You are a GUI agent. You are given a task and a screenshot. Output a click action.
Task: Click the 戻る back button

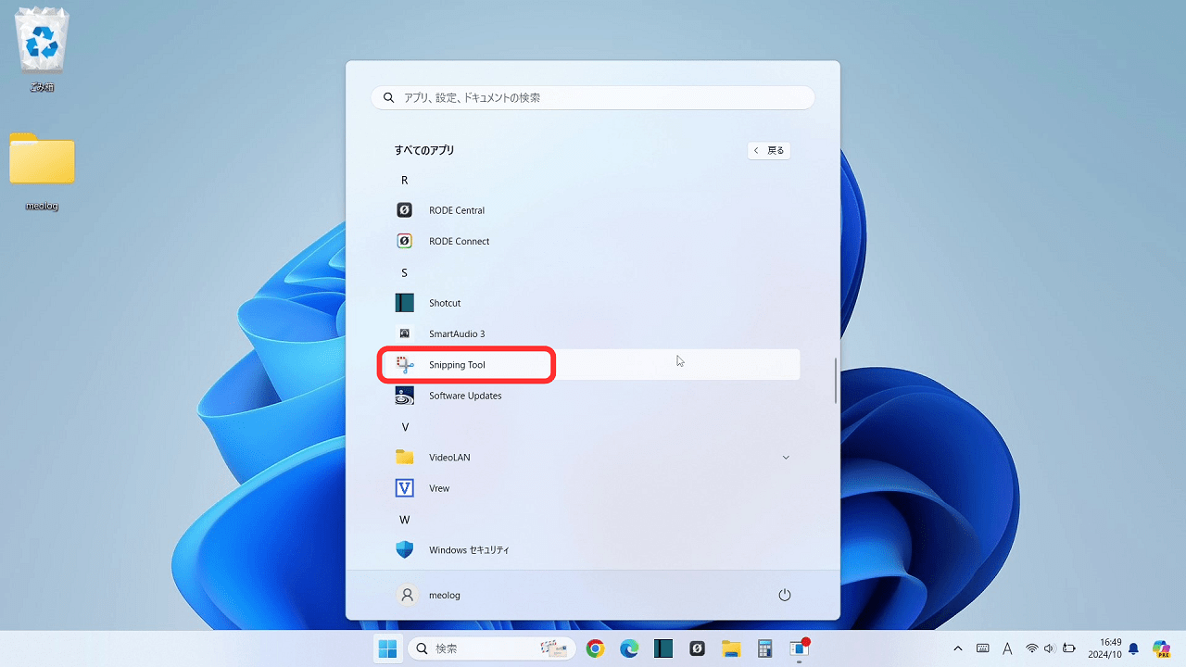769,150
